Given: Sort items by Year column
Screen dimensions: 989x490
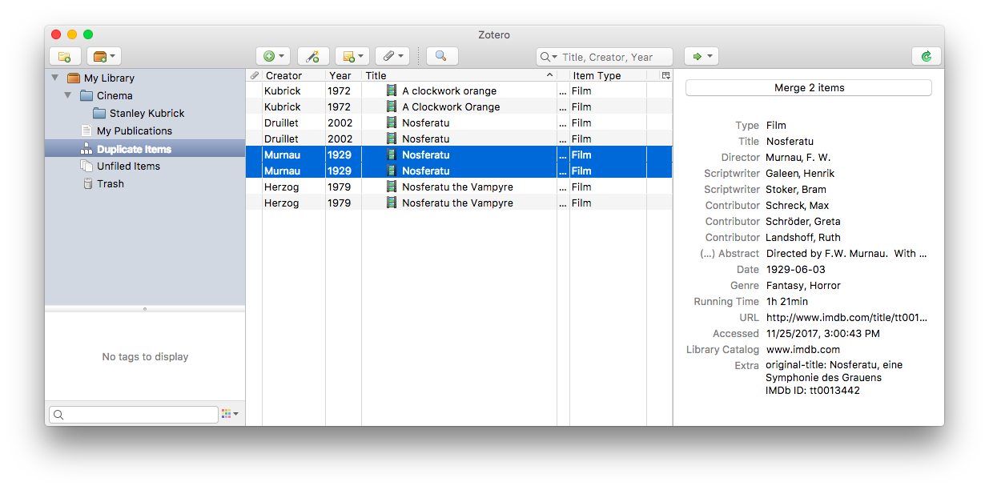Looking at the screenshot, I should (344, 75).
